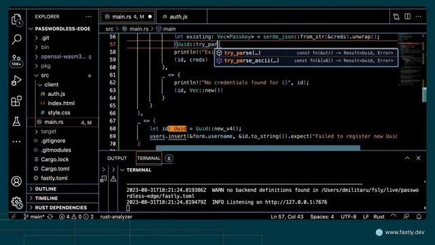435x245 pixels.
Task: Open changes compare icon in editor toolbar
Action: (x=396, y=16)
